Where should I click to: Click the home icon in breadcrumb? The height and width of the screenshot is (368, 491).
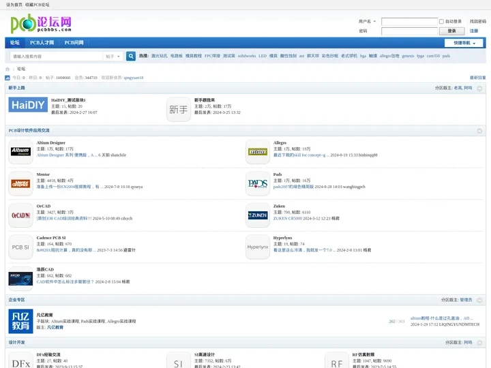[x=8, y=69]
